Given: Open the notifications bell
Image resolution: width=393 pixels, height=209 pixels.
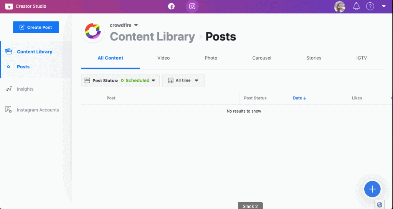Looking at the screenshot, I should point(356,7).
